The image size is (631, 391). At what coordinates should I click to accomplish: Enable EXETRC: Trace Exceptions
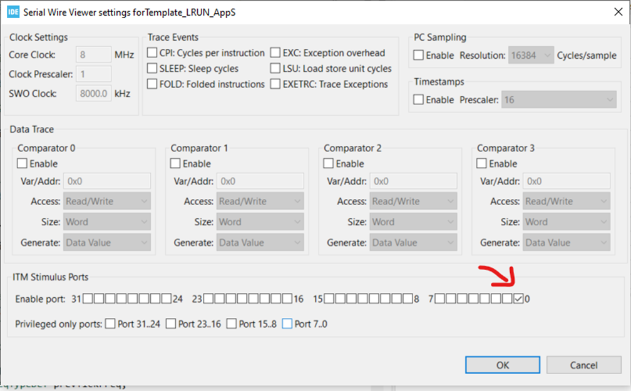[x=274, y=84]
